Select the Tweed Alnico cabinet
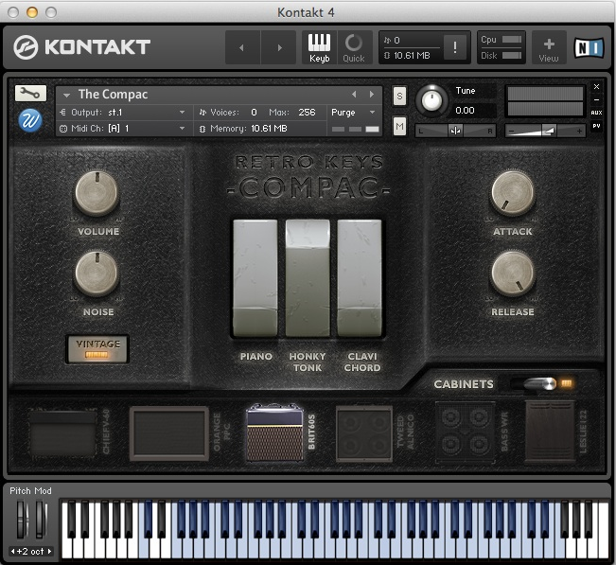This screenshot has height=565, width=616. click(x=364, y=433)
